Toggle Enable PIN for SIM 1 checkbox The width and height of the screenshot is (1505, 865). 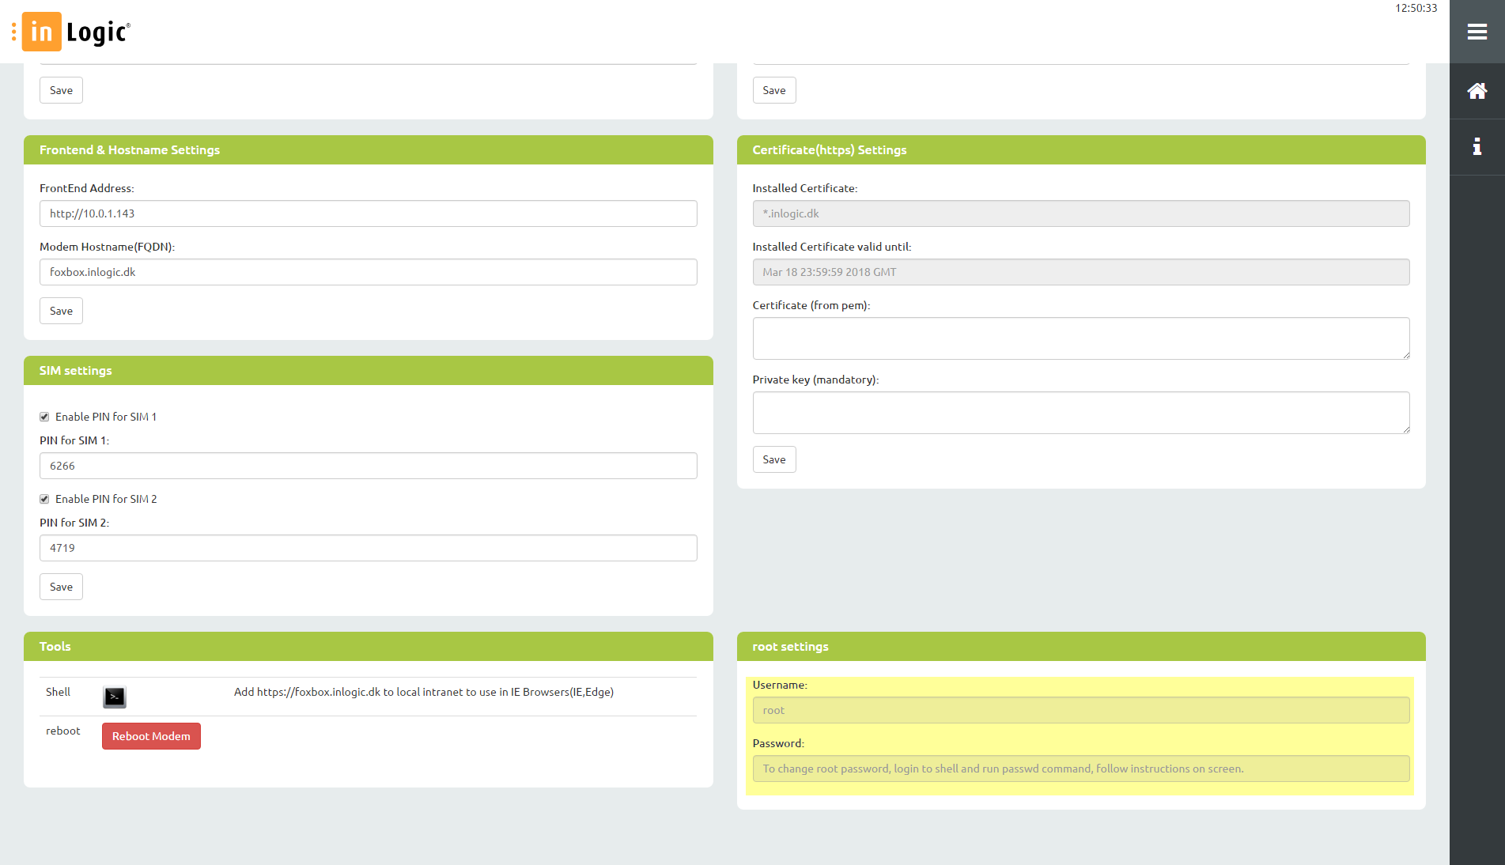[45, 417]
